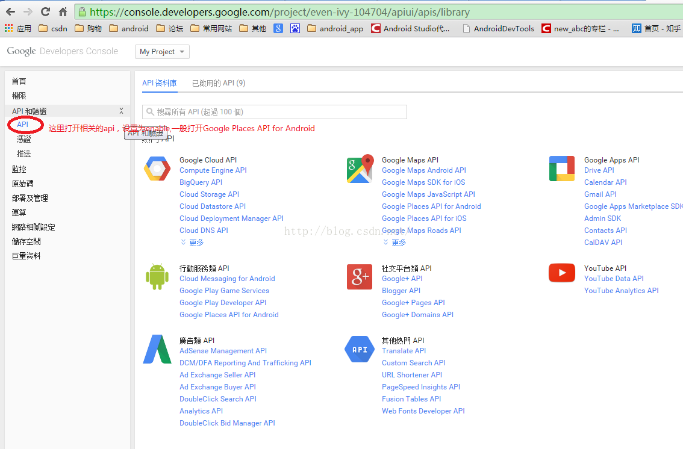The image size is (683, 449).
Task: Expand the 網路相關設定 sidebar section
Action: [34, 227]
